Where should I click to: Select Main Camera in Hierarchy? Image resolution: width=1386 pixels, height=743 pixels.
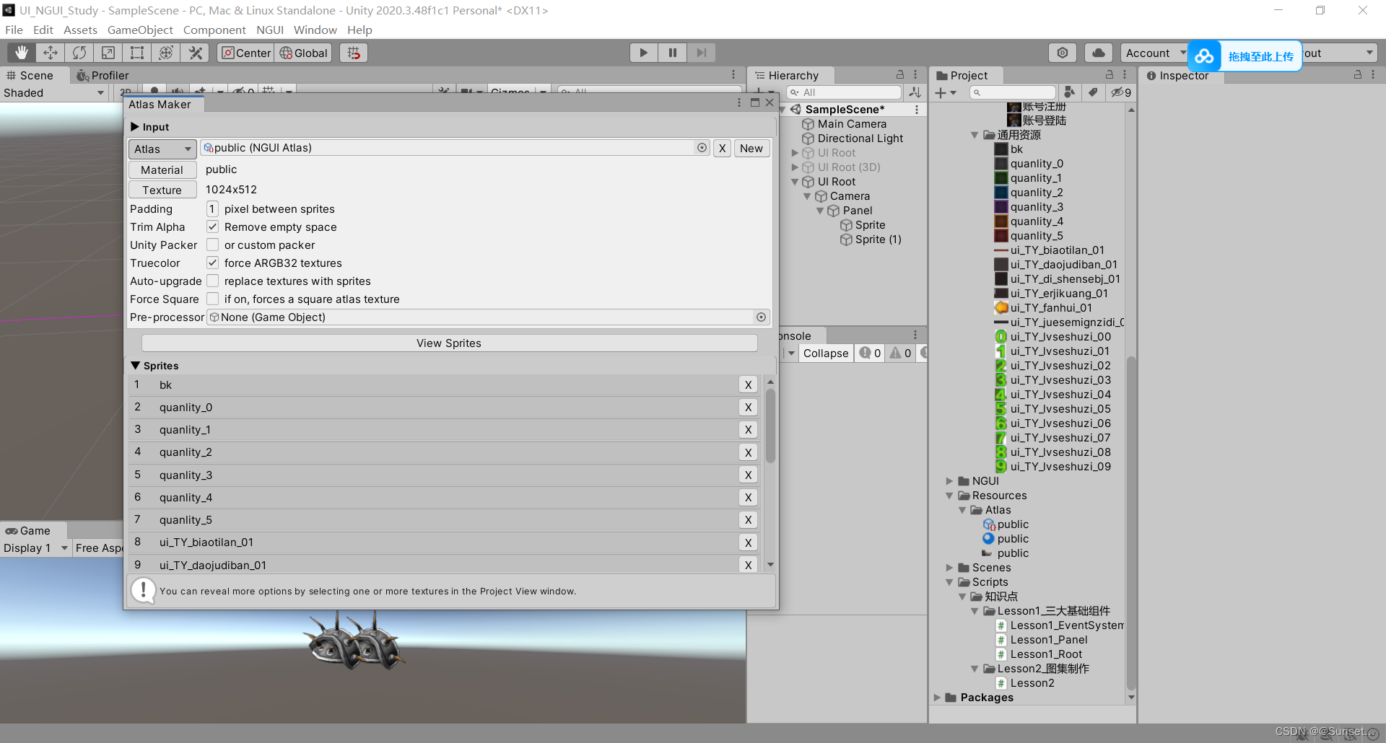(x=851, y=124)
